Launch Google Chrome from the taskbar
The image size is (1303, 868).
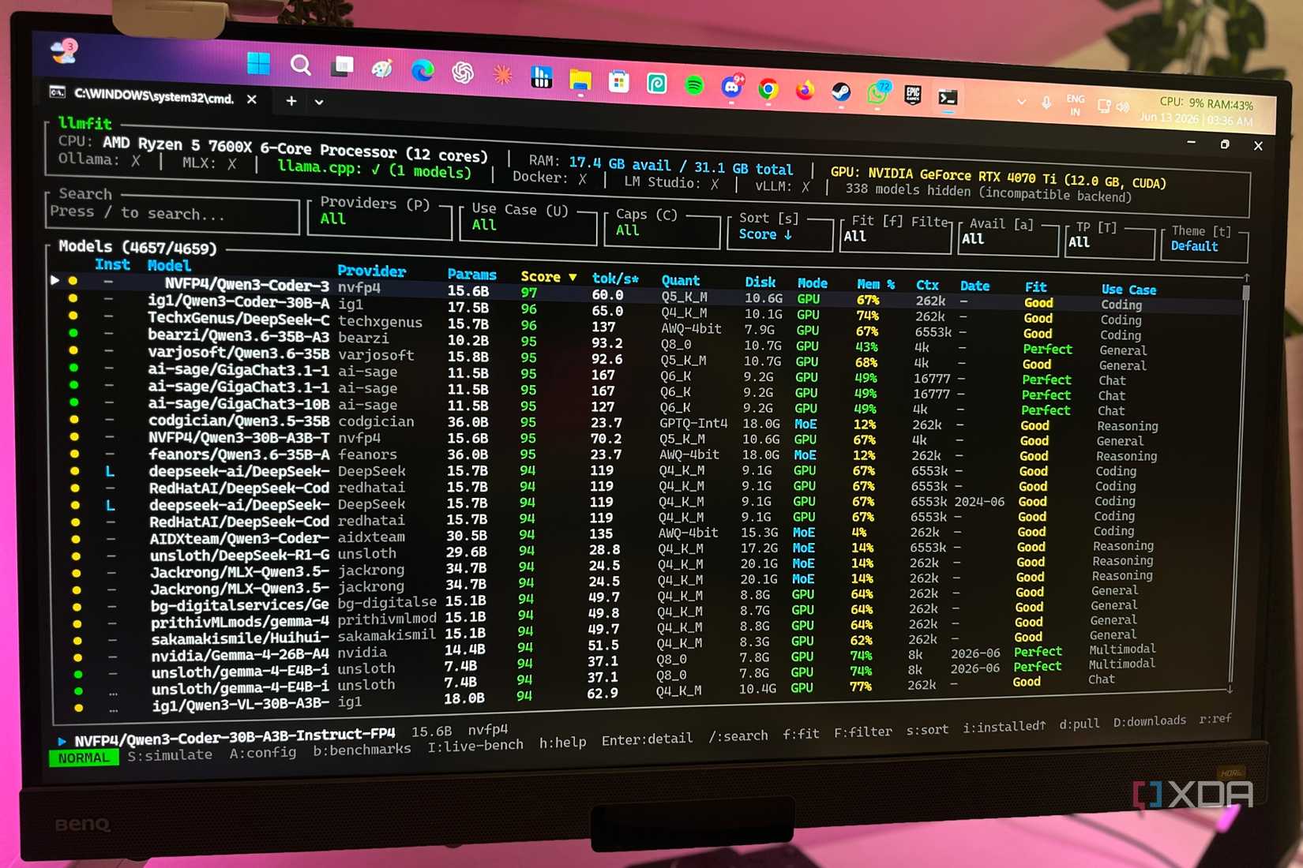pos(768,89)
